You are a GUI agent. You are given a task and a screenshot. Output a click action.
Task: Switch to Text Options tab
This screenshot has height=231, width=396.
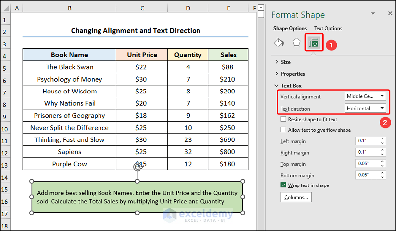pyautogui.click(x=328, y=28)
